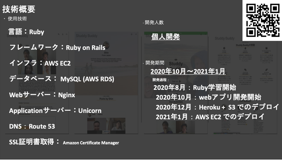Click the 2020年8月：Ruby学習開始 line
The image size is (282, 160).
[x=195, y=88]
